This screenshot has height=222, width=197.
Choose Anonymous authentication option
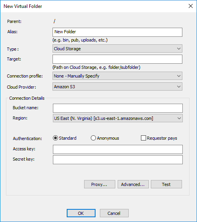(93, 138)
